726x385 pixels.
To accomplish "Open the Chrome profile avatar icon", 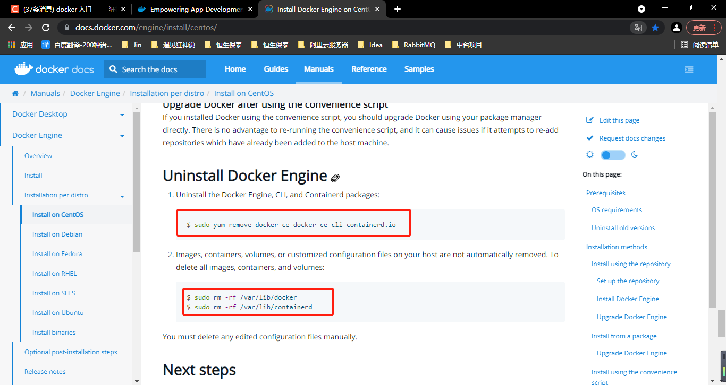I will 676,28.
